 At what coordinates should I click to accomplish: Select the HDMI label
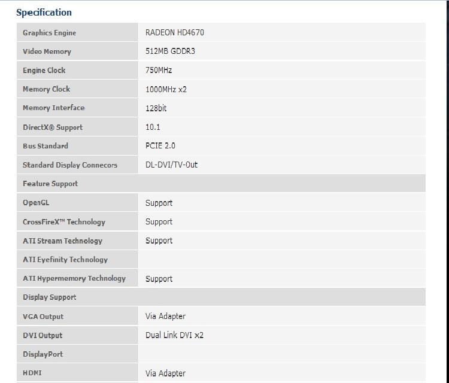pos(32,373)
